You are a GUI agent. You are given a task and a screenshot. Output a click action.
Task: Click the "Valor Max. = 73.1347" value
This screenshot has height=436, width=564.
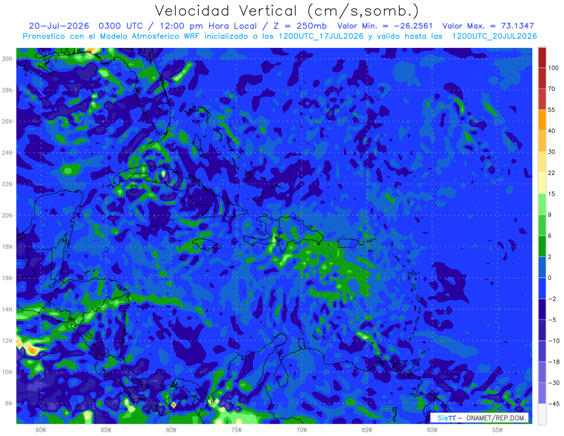click(488, 26)
